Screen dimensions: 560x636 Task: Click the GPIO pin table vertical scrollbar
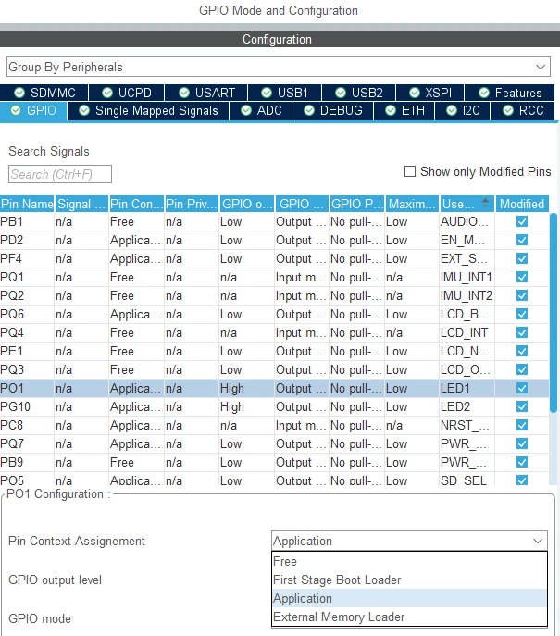click(554, 312)
